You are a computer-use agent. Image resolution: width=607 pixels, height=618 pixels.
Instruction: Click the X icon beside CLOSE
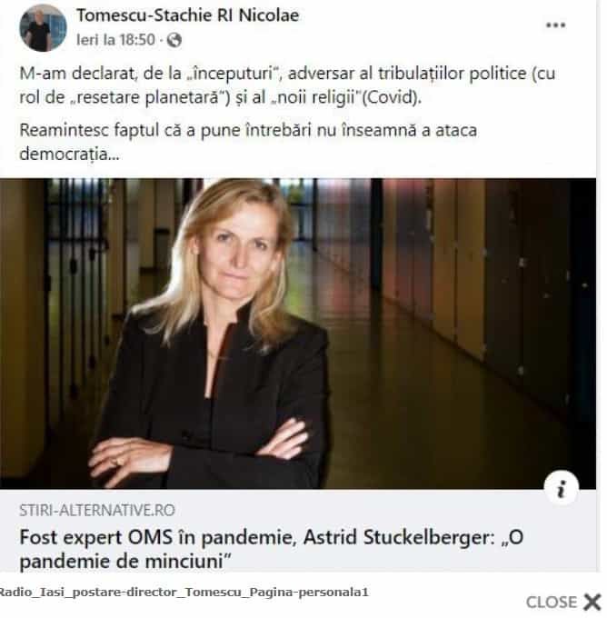coord(592,602)
